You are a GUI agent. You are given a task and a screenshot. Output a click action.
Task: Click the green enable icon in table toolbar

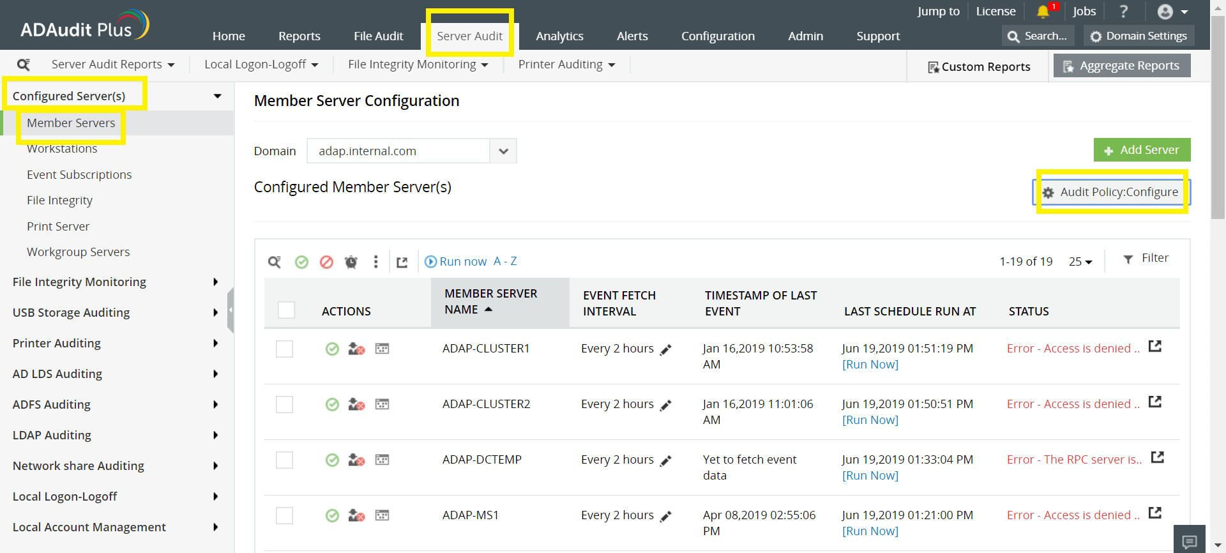pos(301,262)
